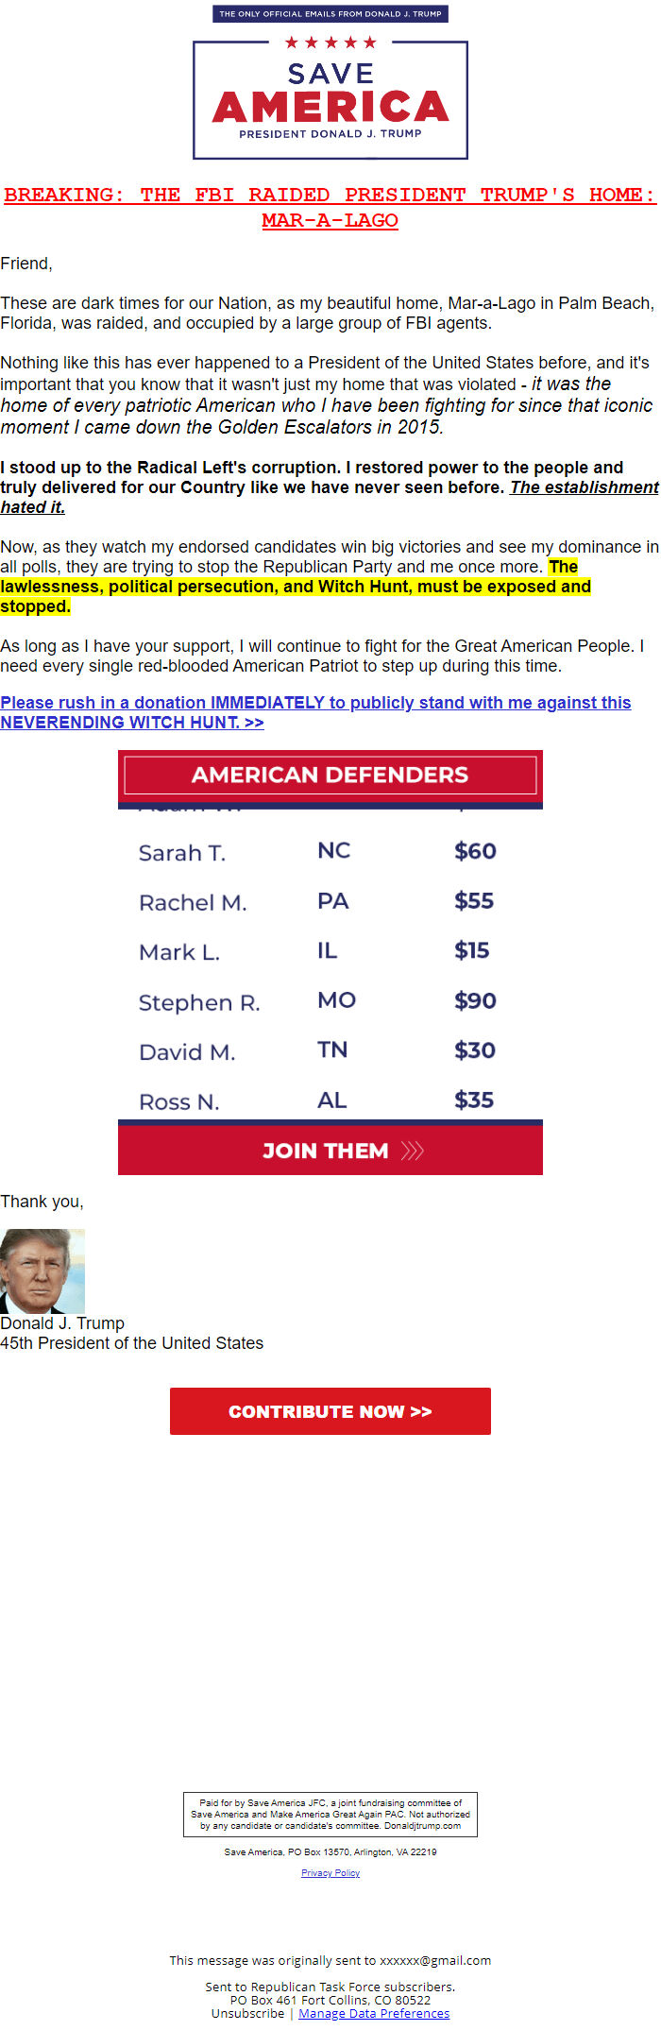Open the Privacy Policy link

(330, 1873)
